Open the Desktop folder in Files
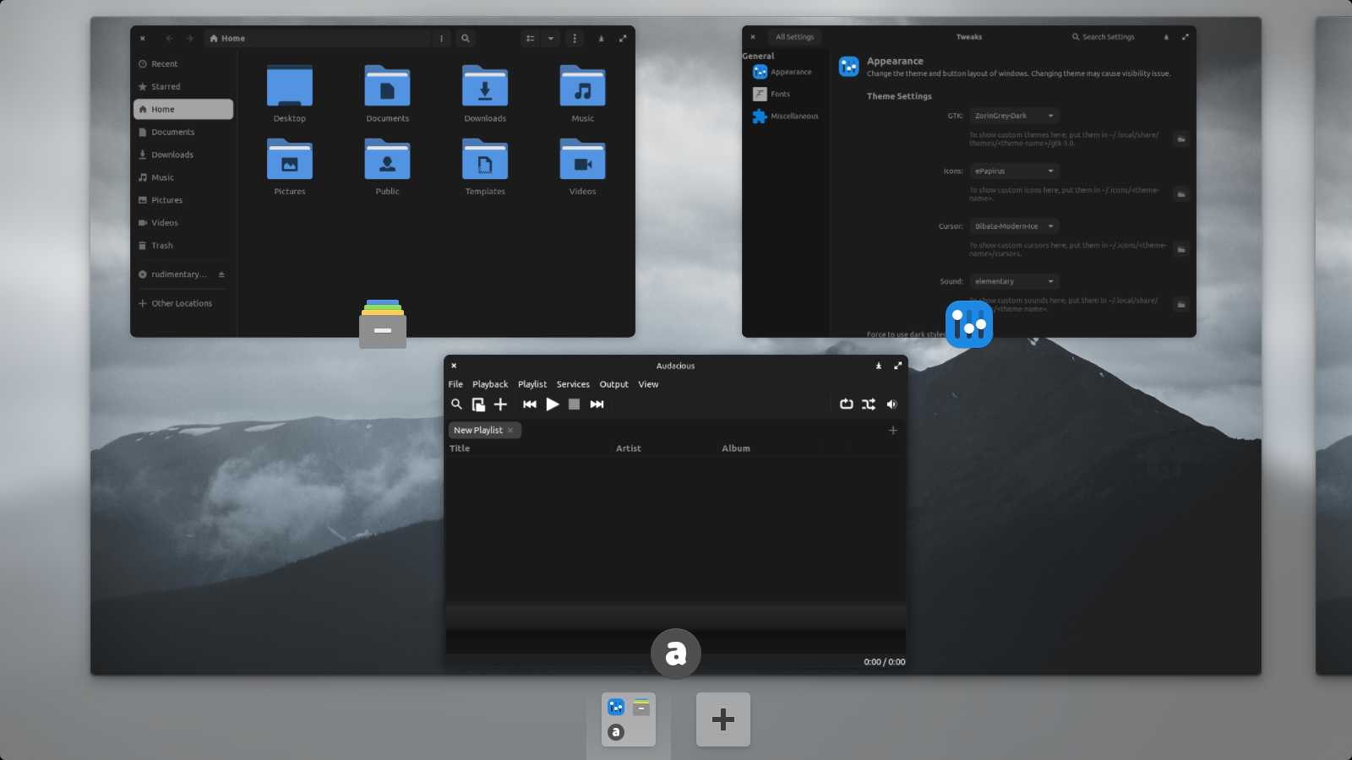Viewport: 1352px width, 760px height. coord(290,86)
